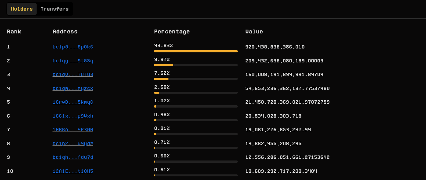426x180 pixels.
Task: Open address link bc1qg...9t85q
Action: click(73, 61)
